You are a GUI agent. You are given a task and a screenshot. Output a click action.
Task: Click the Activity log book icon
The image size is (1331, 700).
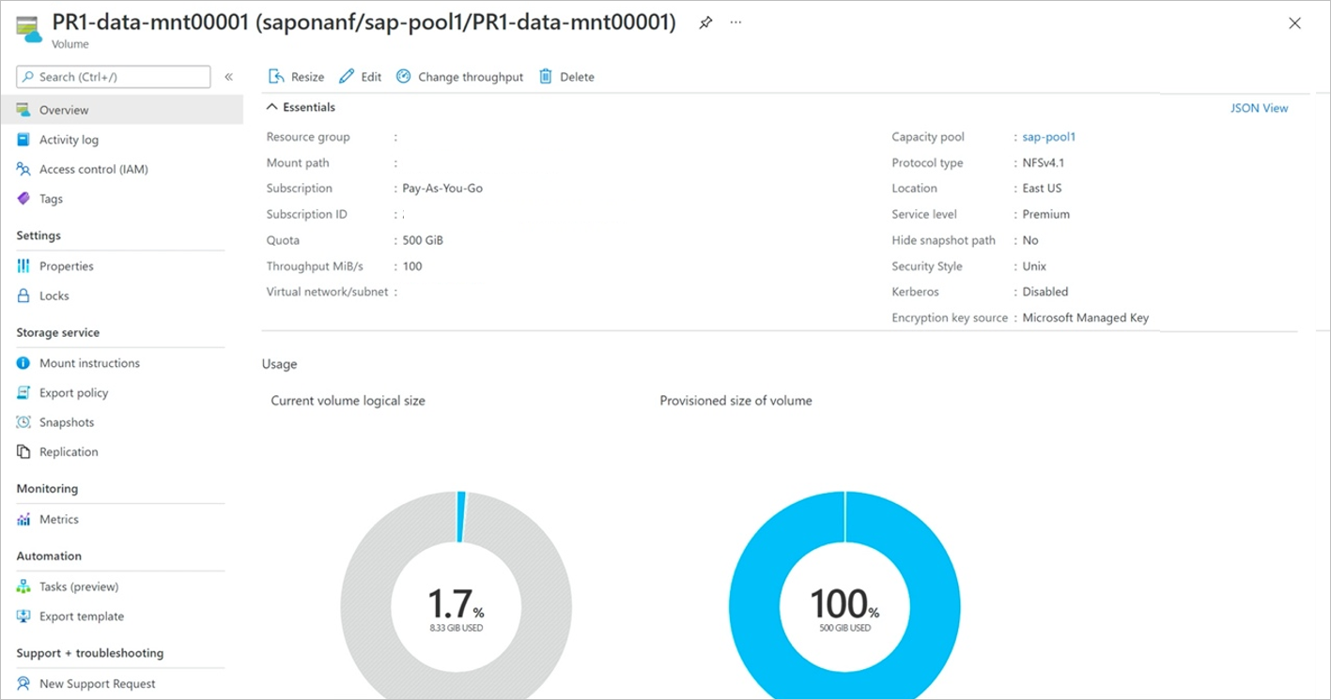(23, 140)
